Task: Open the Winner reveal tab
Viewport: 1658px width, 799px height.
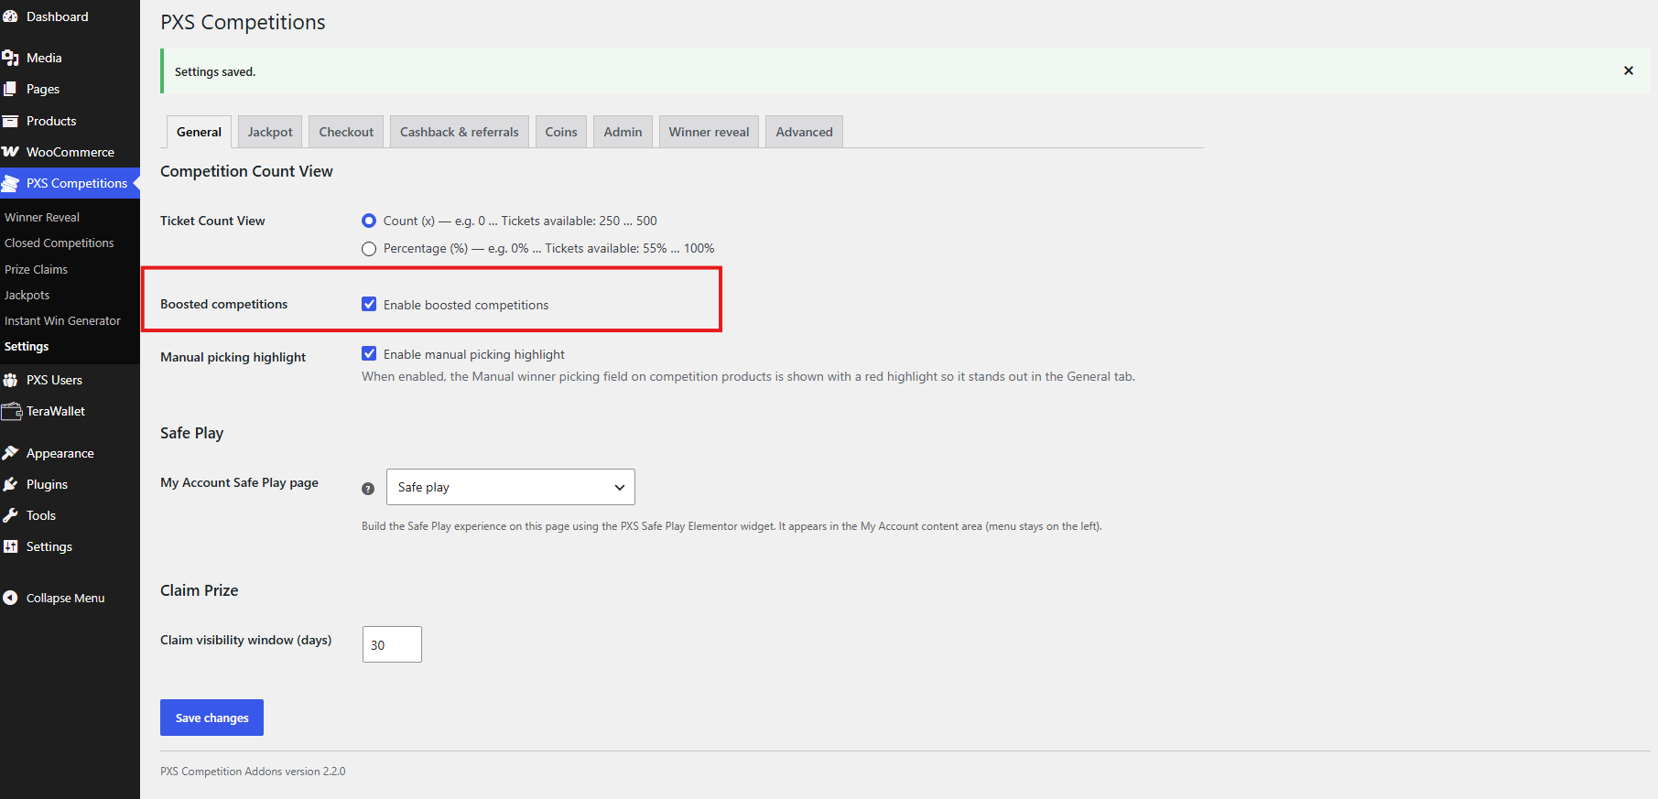Action: pos(709,132)
